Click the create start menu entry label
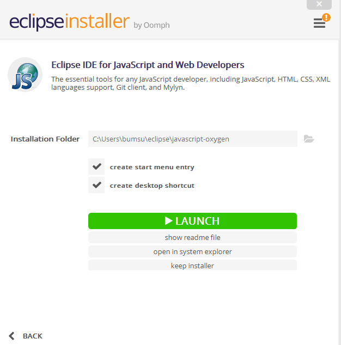Image resolution: width=341 pixels, height=345 pixels. pyautogui.click(x=152, y=167)
